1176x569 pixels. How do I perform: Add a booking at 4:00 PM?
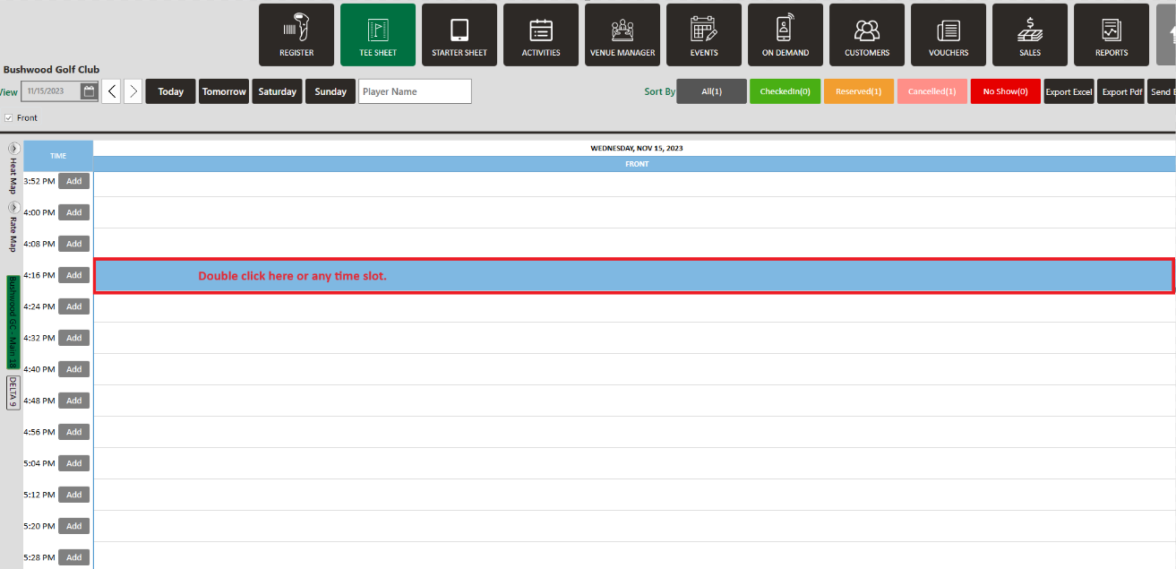pos(73,212)
